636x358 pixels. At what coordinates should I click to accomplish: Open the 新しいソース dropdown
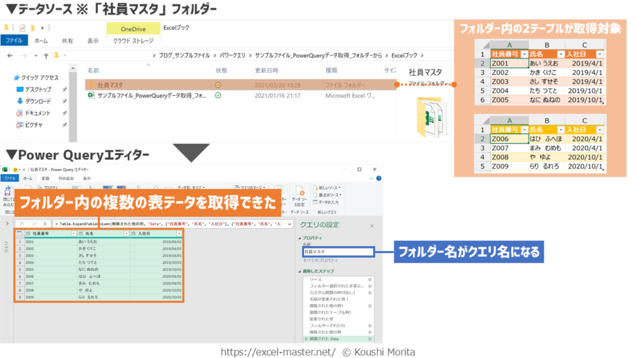tap(327, 188)
